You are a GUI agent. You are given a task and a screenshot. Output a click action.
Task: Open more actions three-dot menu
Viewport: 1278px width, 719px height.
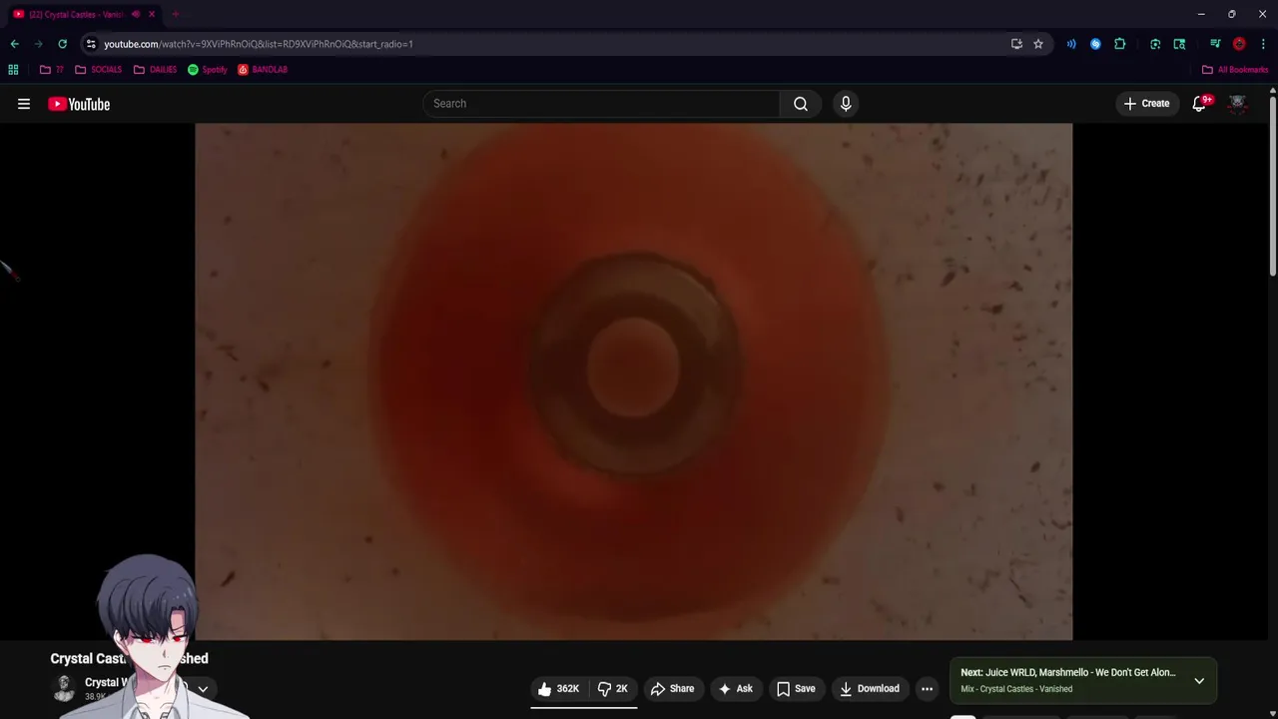927,689
